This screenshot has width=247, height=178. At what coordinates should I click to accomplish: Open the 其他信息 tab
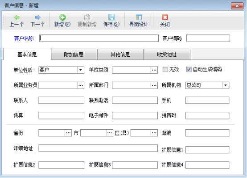[120, 55]
